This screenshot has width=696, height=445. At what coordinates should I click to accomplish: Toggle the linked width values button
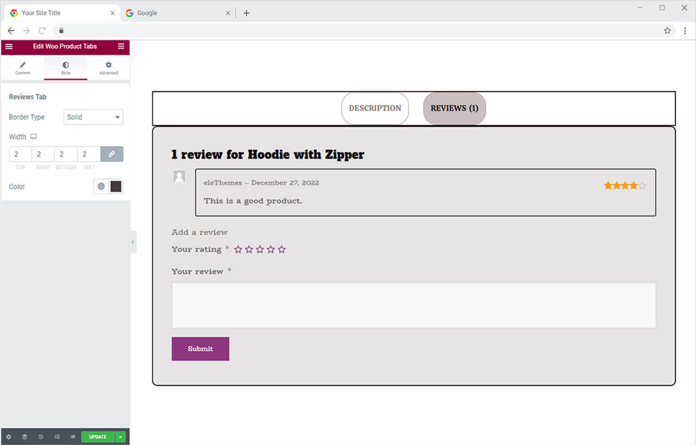pos(111,154)
